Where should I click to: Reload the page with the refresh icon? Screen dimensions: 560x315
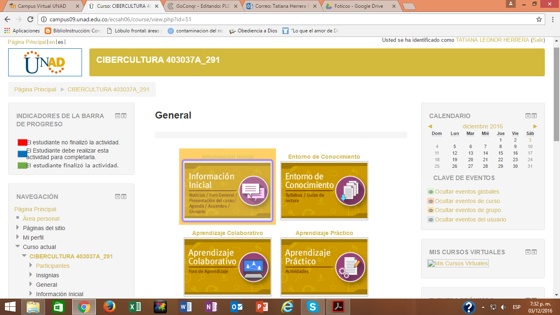point(30,19)
